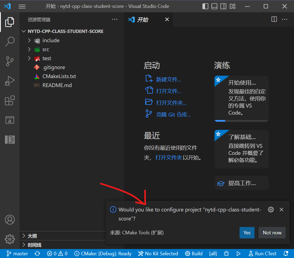The width and height of the screenshot is (294, 258).
Task: Toggle the panel layout button in title bar
Action: pos(215,6)
